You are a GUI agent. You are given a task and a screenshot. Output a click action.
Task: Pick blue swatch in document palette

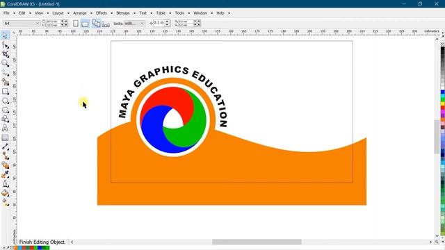pyautogui.click(x=40, y=248)
